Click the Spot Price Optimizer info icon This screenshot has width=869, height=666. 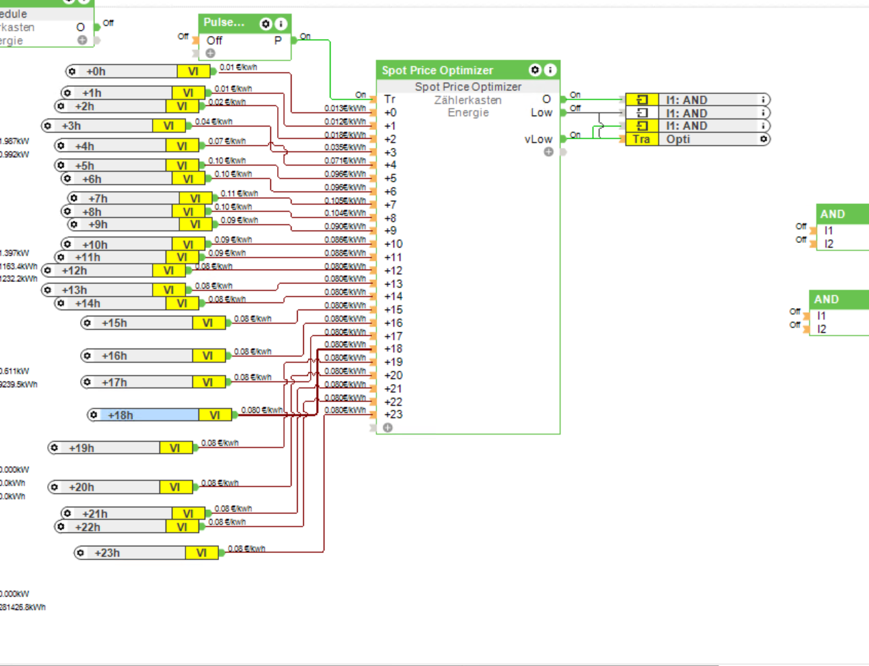point(549,70)
